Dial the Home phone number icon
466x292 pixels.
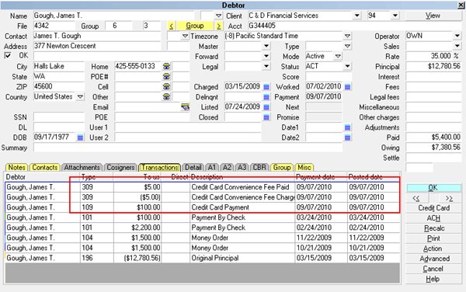(x=166, y=66)
